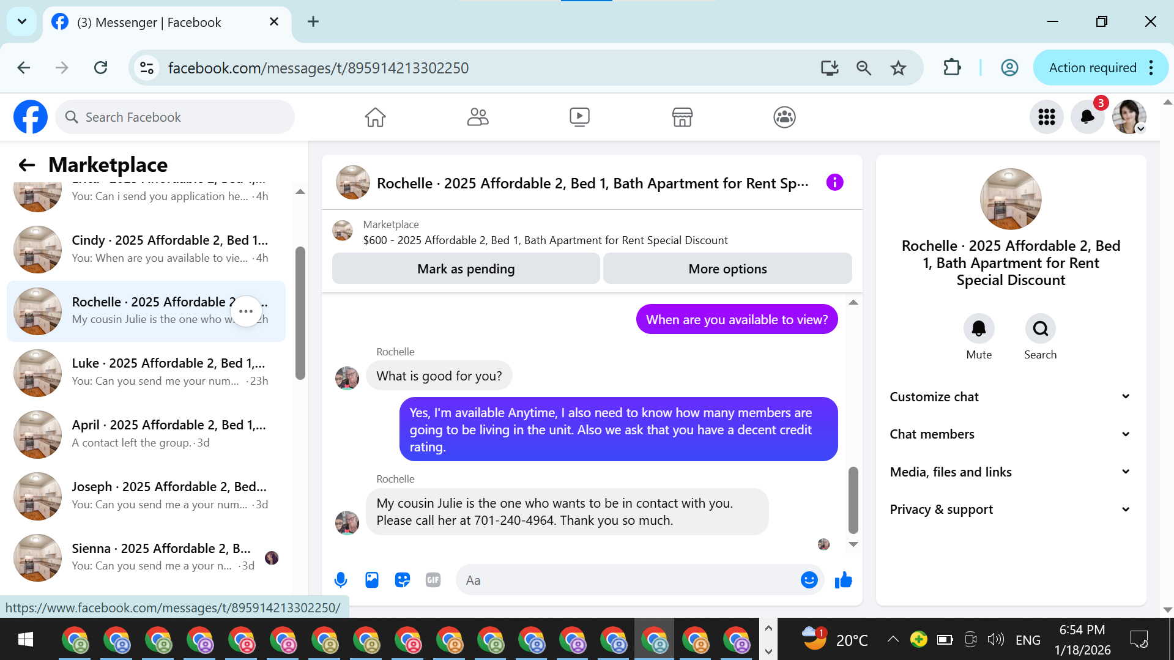Viewport: 1174px width, 660px height.
Task: Open Luke's conversation
Action: (147, 373)
